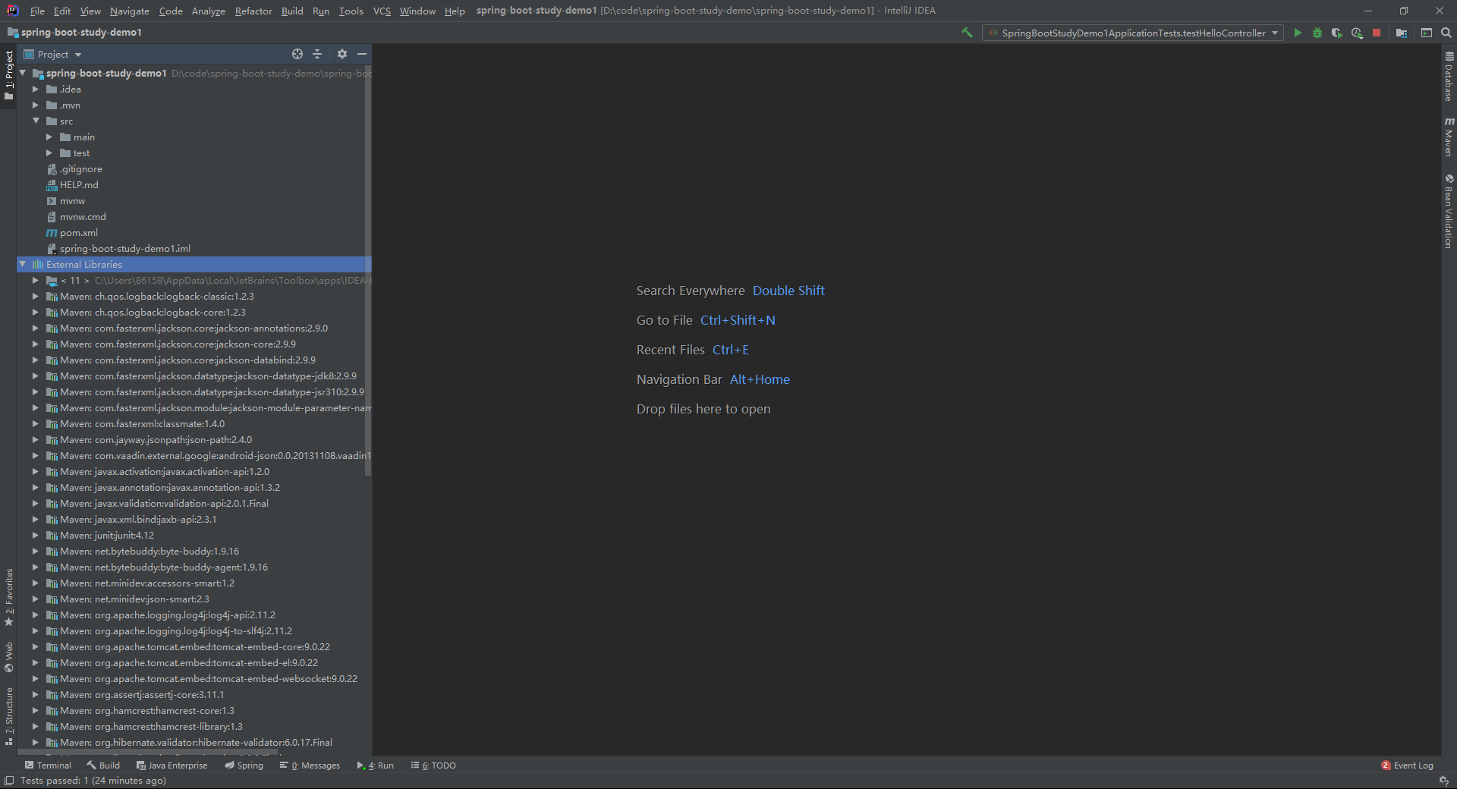Click Project panel horizontal scrollbar

(x=148, y=753)
